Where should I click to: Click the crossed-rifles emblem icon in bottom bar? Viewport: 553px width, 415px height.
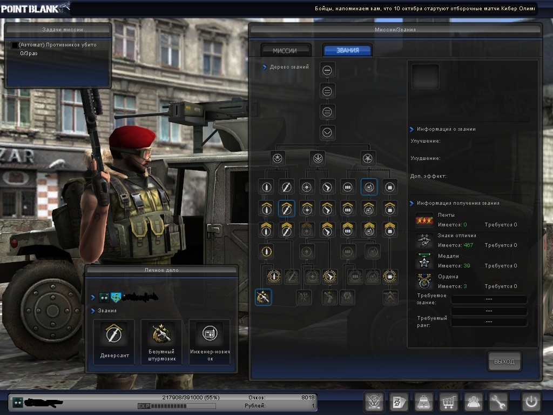coord(374,402)
